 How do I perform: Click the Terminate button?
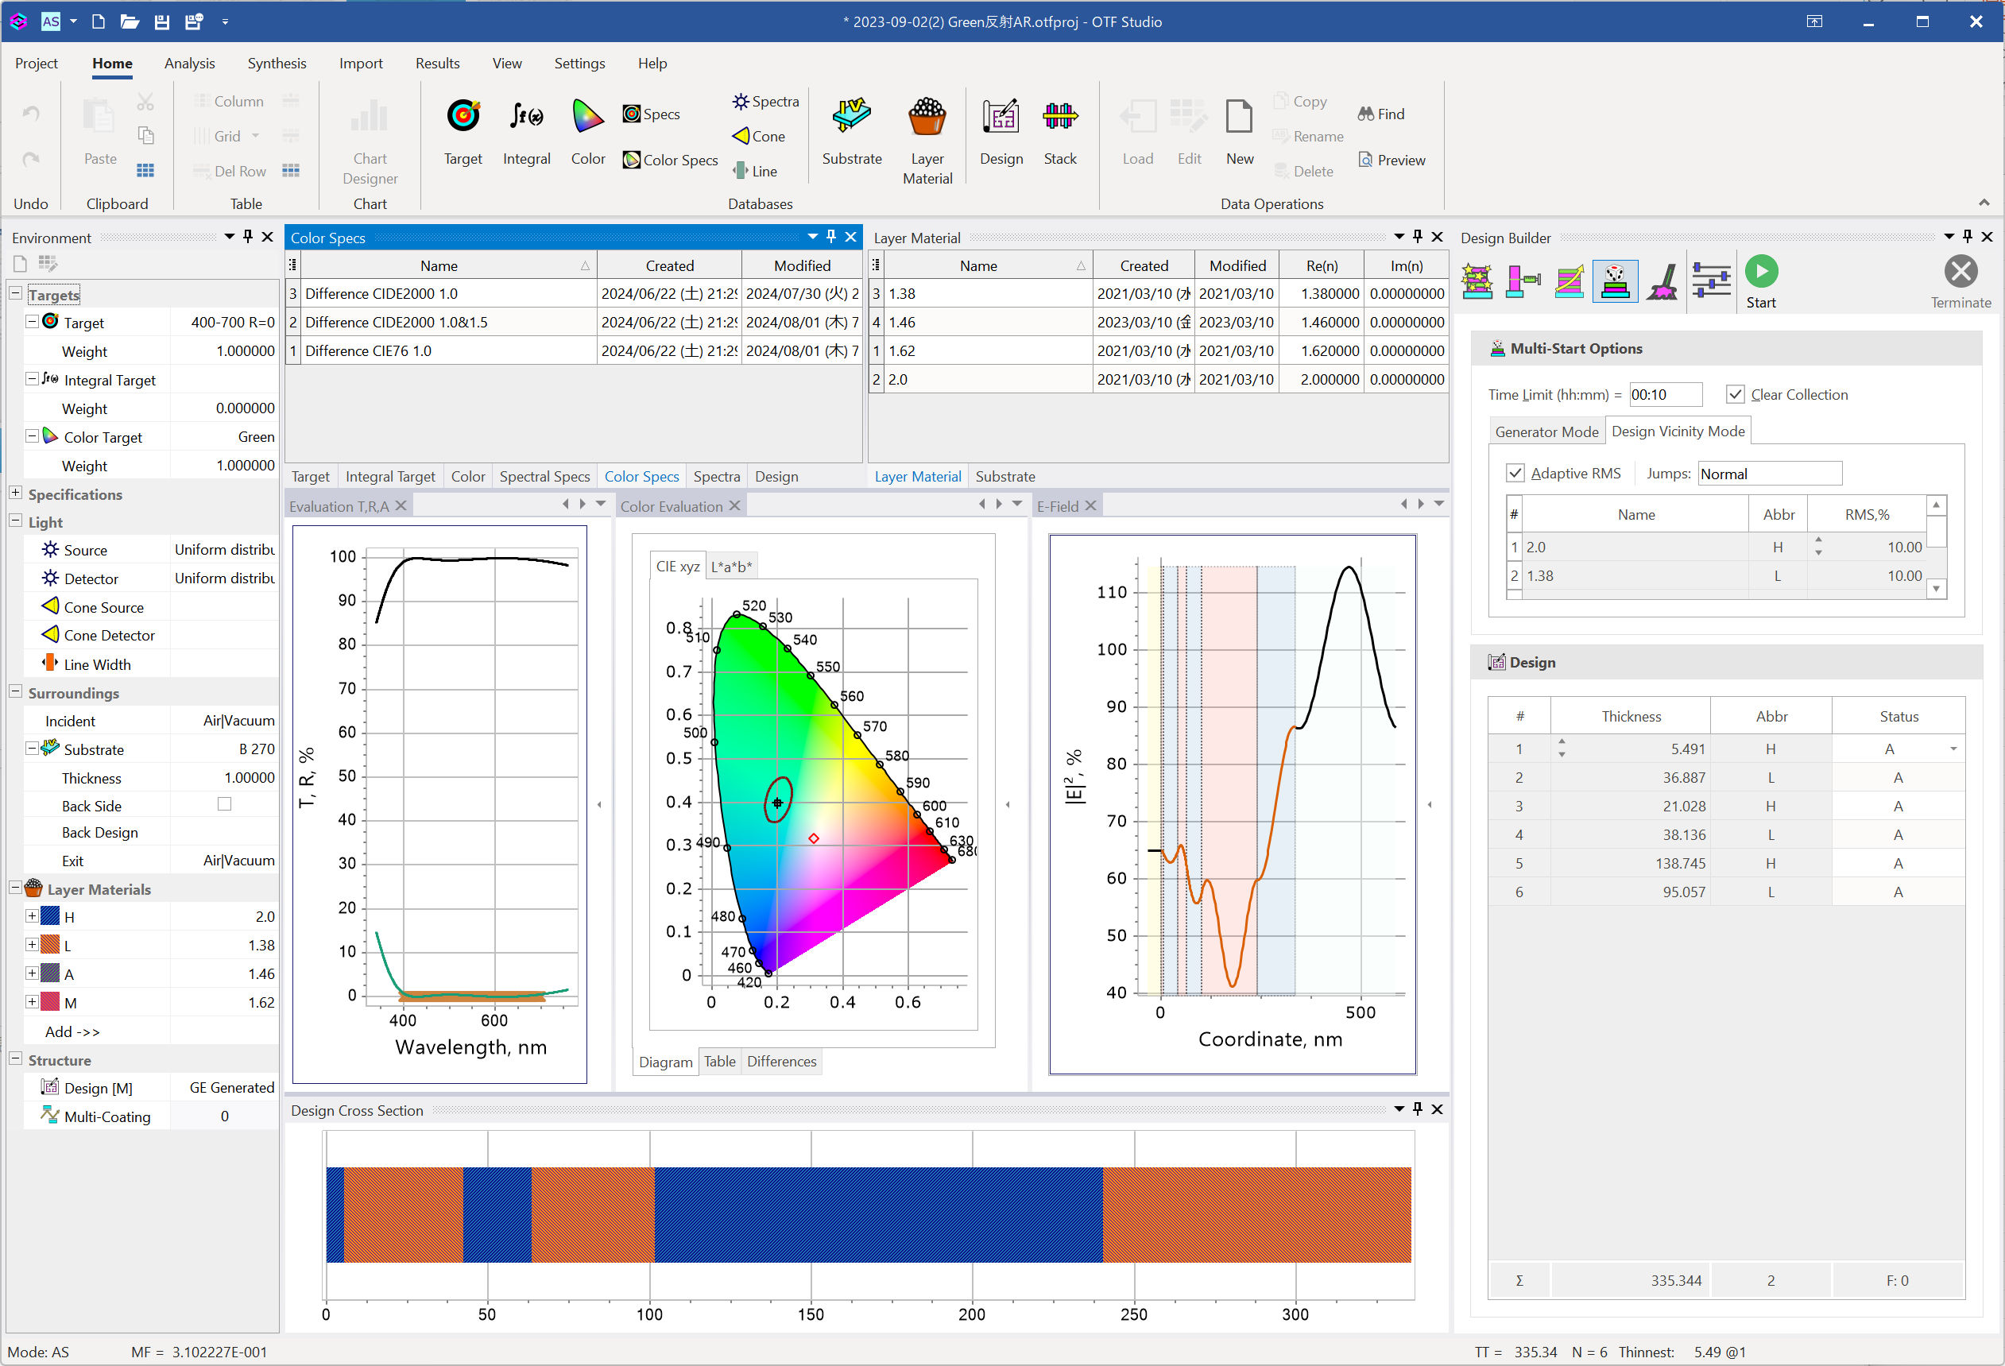pyautogui.click(x=1960, y=282)
